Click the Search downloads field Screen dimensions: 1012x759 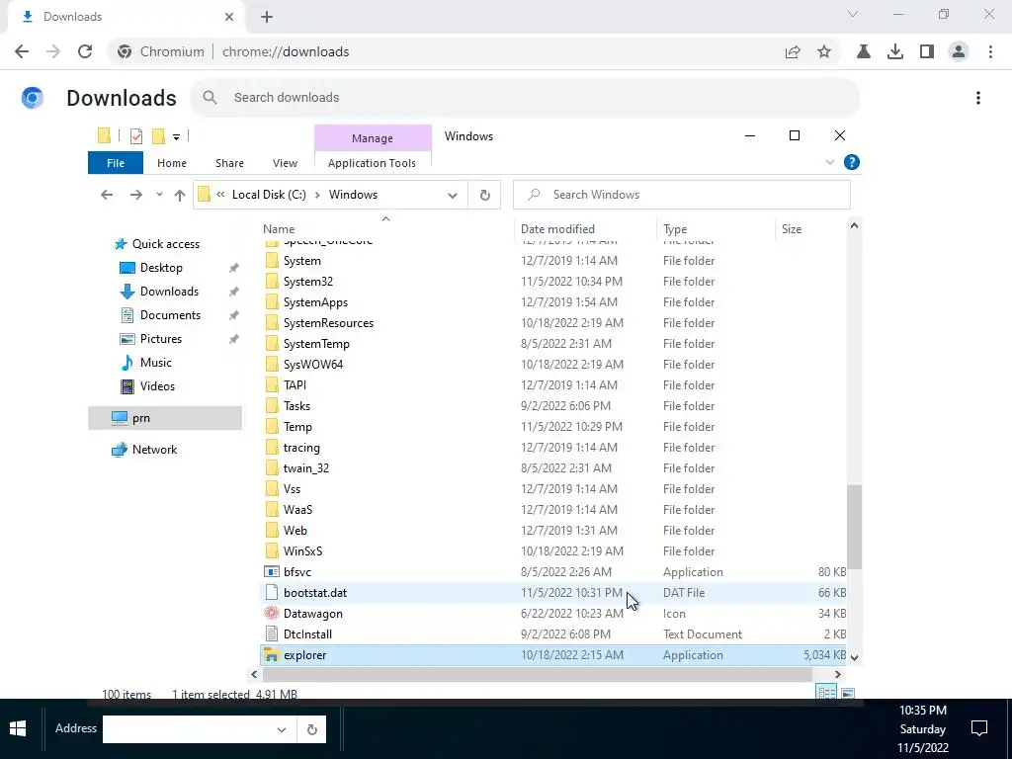(526, 98)
